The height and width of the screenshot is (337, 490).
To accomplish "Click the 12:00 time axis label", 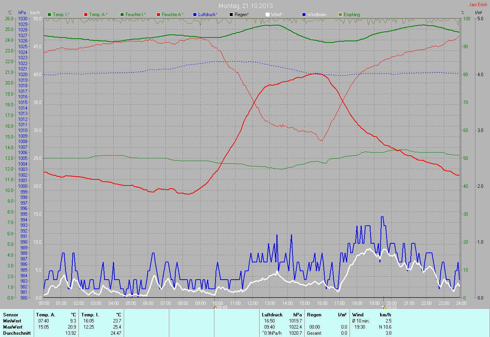I will click(x=253, y=303).
